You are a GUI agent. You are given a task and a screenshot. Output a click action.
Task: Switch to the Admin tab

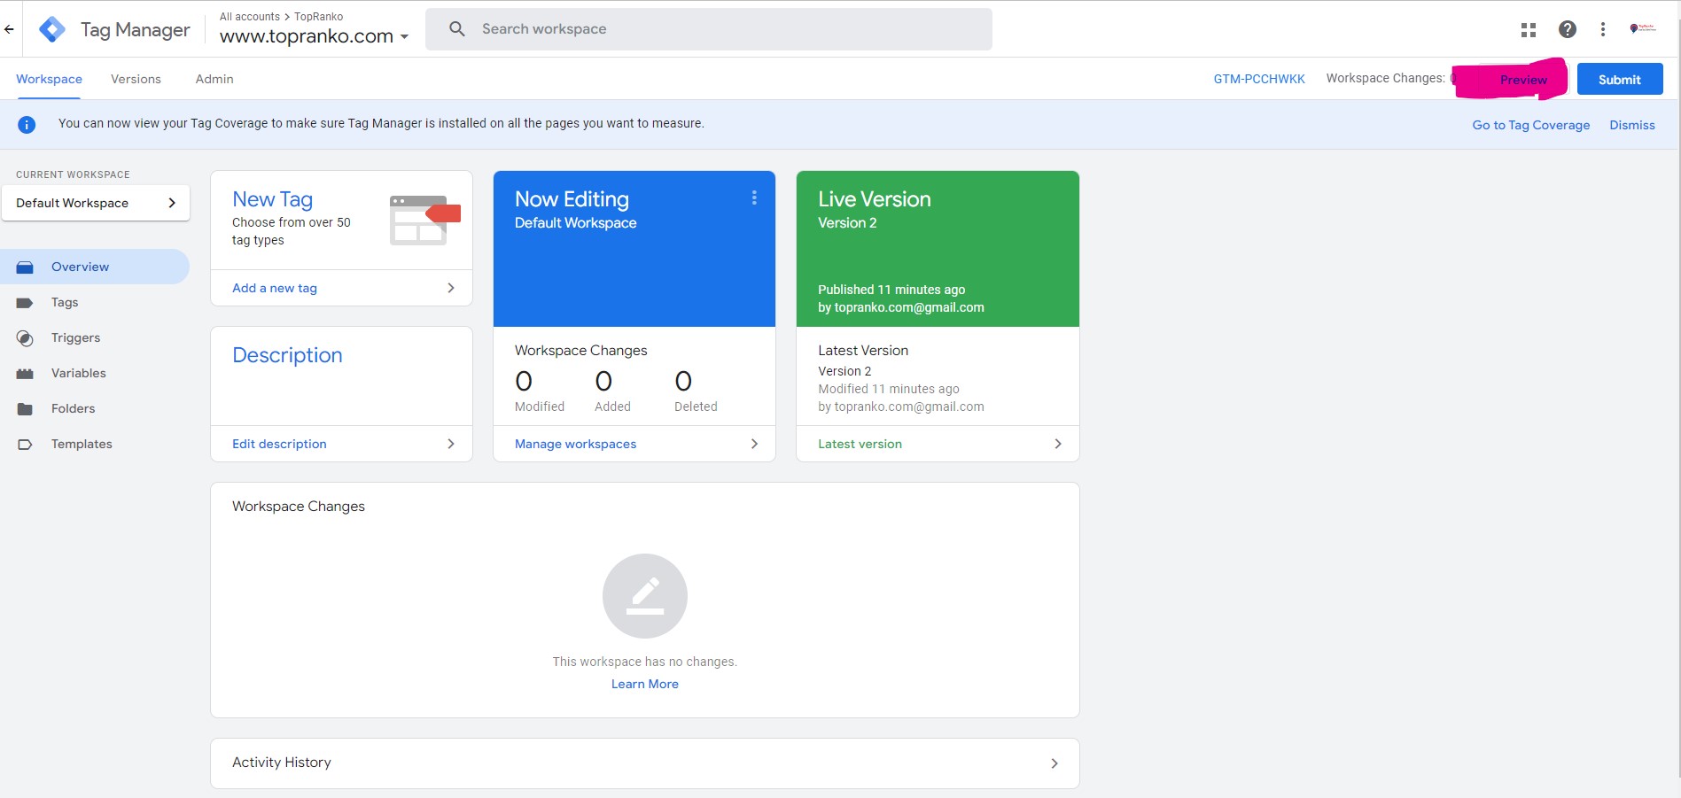point(214,79)
